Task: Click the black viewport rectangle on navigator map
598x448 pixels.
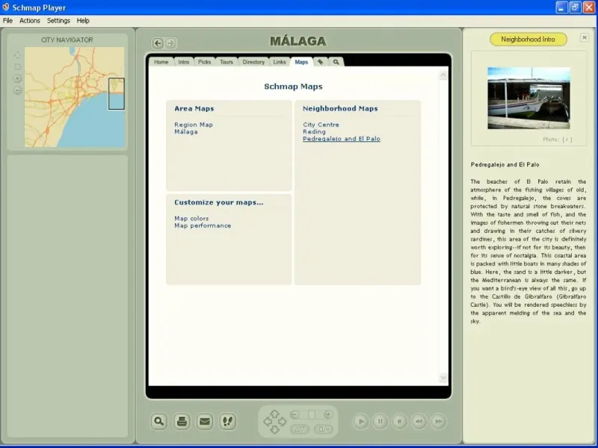Action: pyautogui.click(x=117, y=94)
